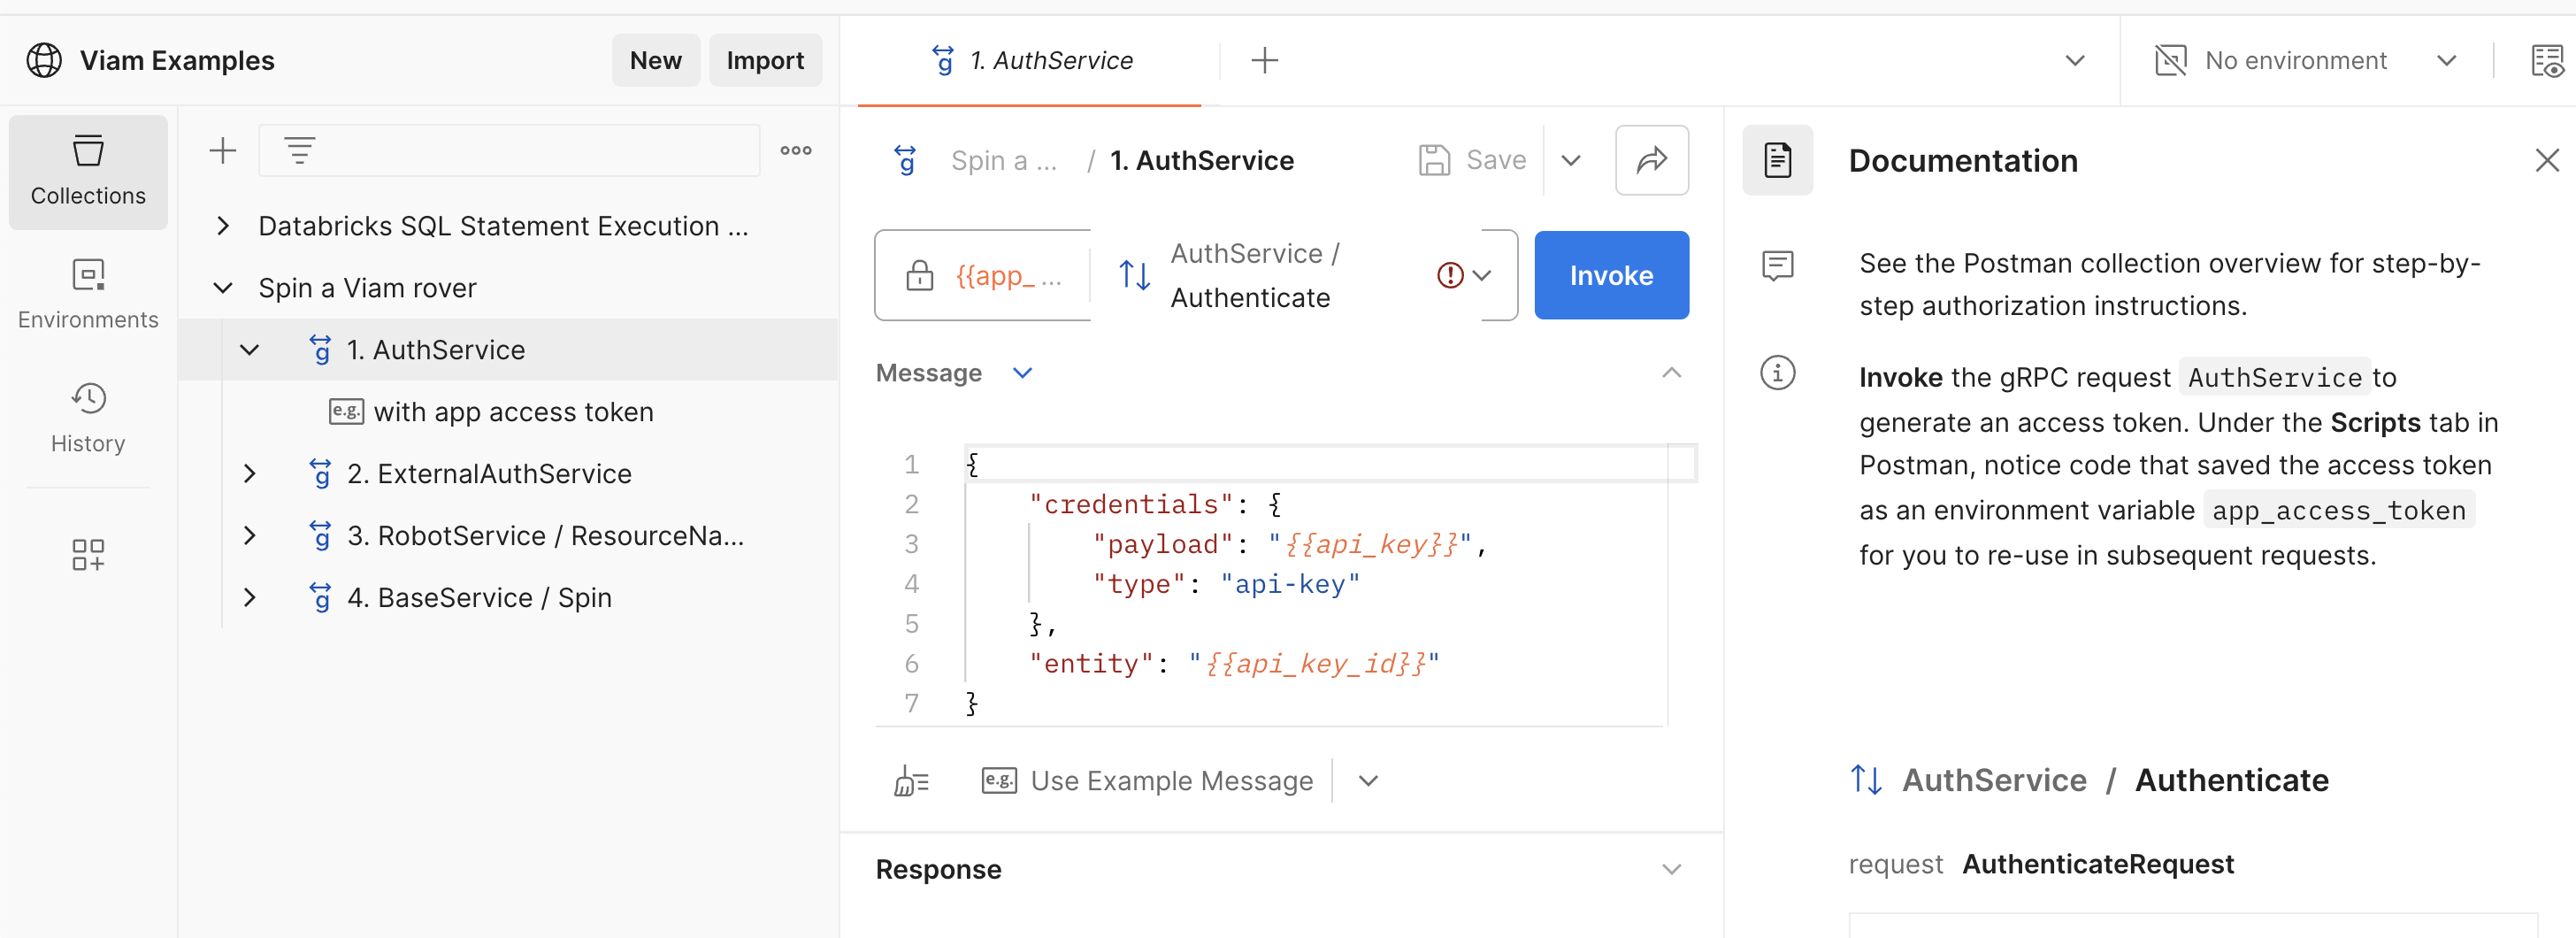The height and width of the screenshot is (938, 2576).
Task: Click the New button
Action: point(656,60)
